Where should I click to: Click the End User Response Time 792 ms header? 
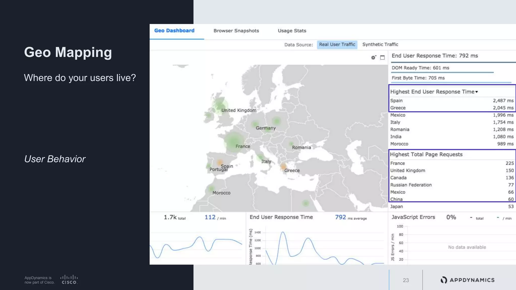tap(435, 56)
